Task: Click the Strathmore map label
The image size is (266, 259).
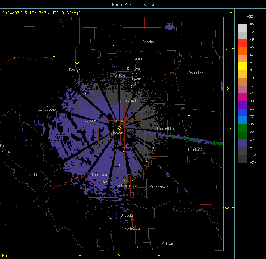Action: tap(159, 187)
